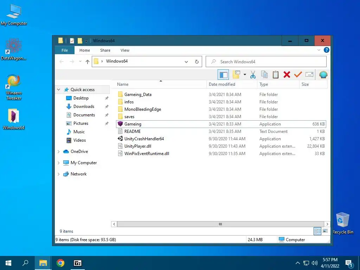Click the blue shell icon in toolbar
The image size is (360, 270).
point(323,75)
